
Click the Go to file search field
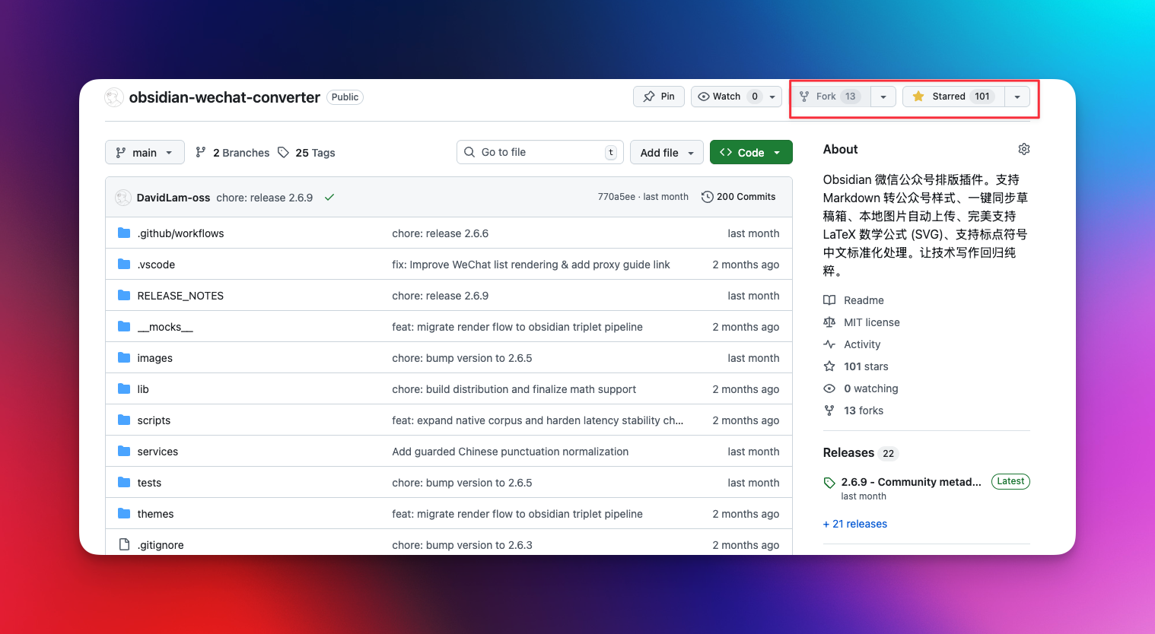point(540,152)
